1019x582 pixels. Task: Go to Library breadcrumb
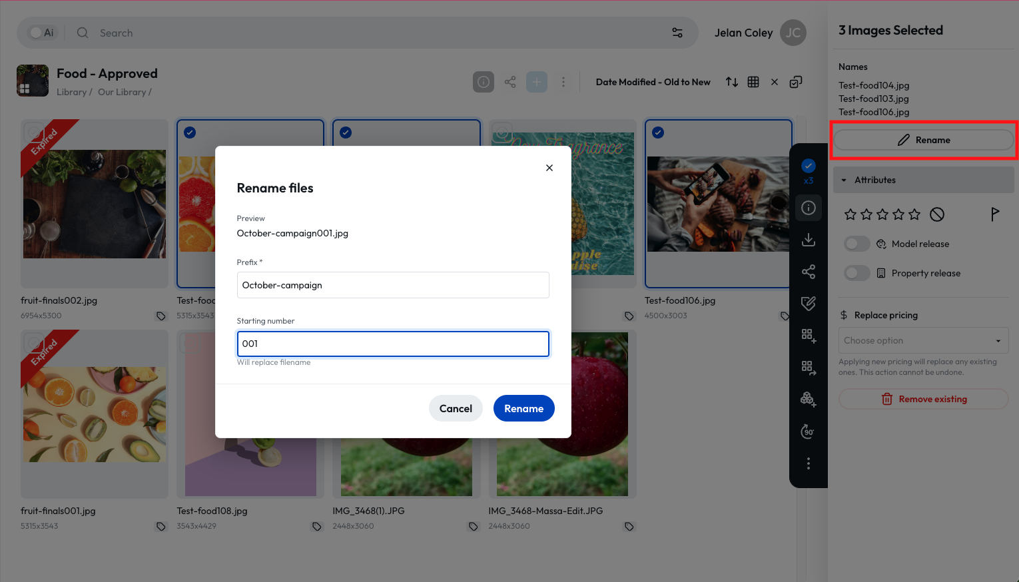pyautogui.click(x=71, y=93)
